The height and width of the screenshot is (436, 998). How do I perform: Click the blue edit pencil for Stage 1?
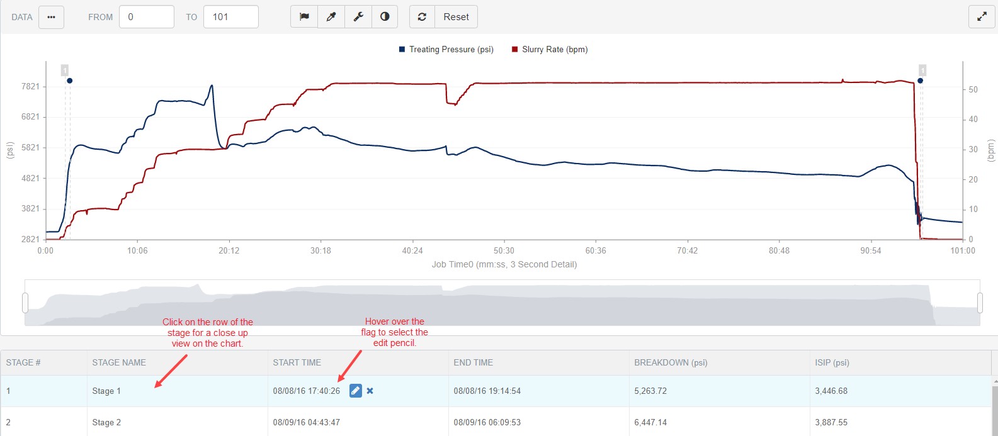click(x=356, y=391)
